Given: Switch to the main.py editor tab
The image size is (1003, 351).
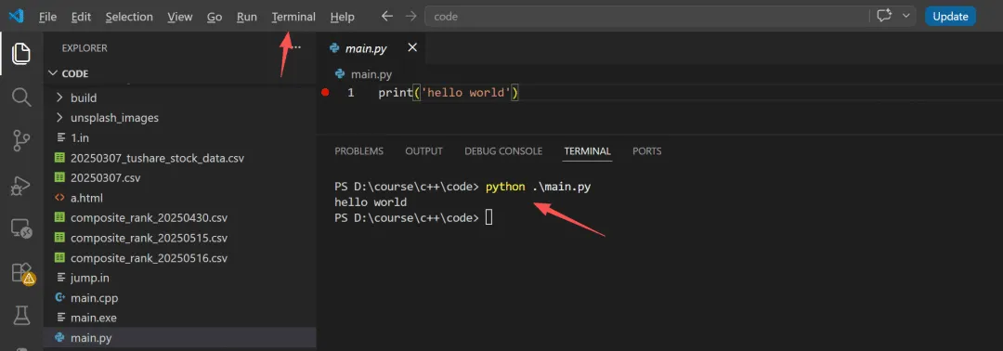Looking at the screenshot, I should pyautogui.click(x=365, y=48).
